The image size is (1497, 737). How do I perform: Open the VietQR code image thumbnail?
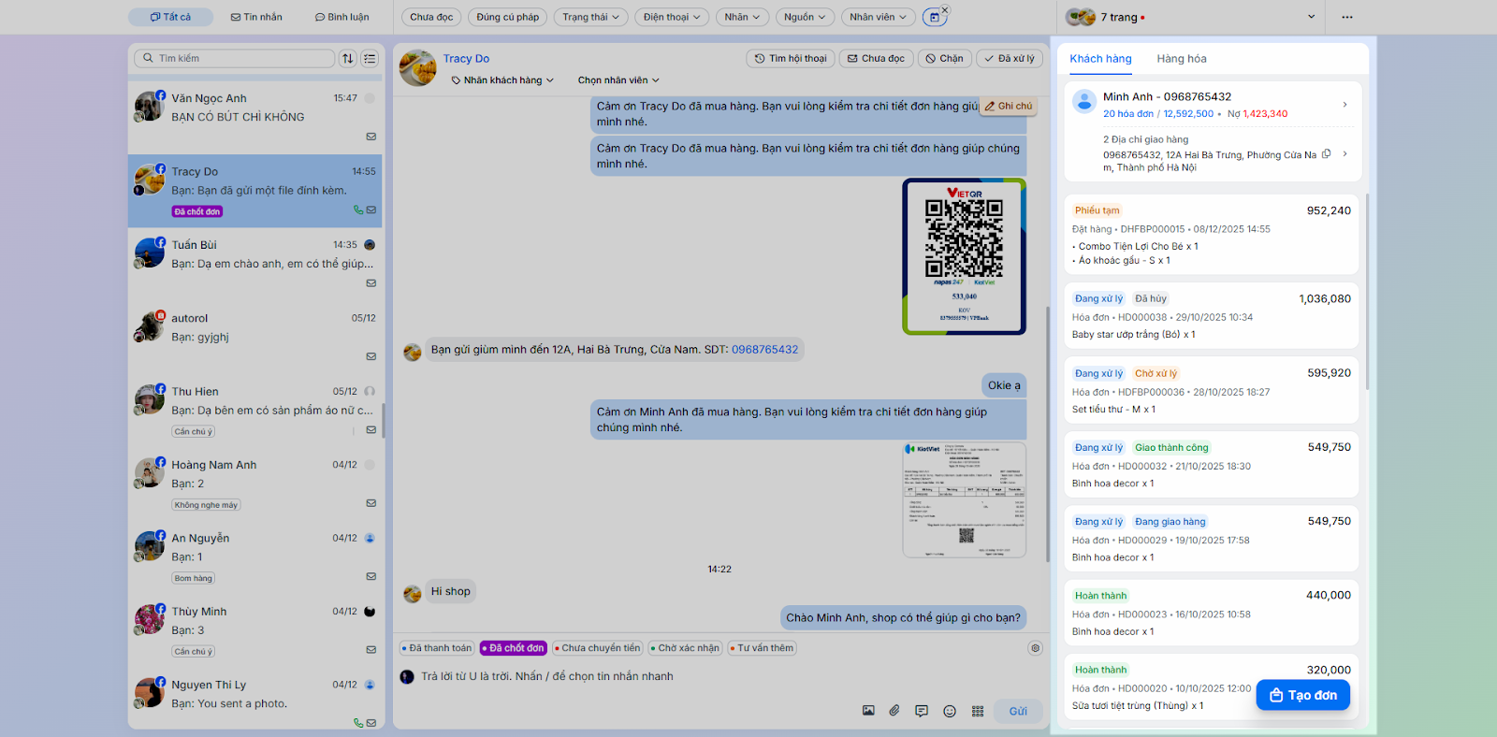tap(964, 256)
